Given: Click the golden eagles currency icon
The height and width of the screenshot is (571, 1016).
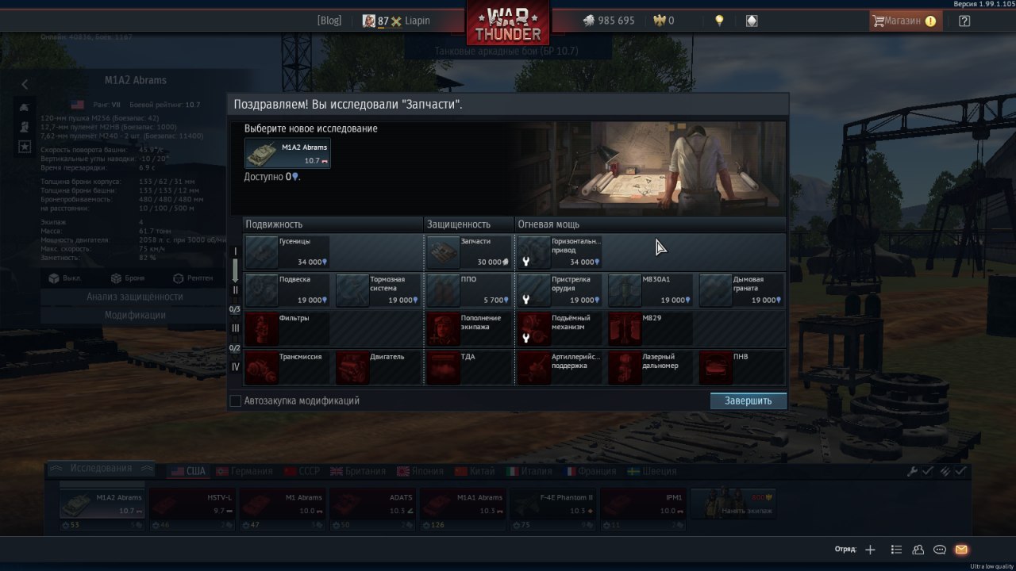Looking at the screenshot, I should [x=658, y=21].
